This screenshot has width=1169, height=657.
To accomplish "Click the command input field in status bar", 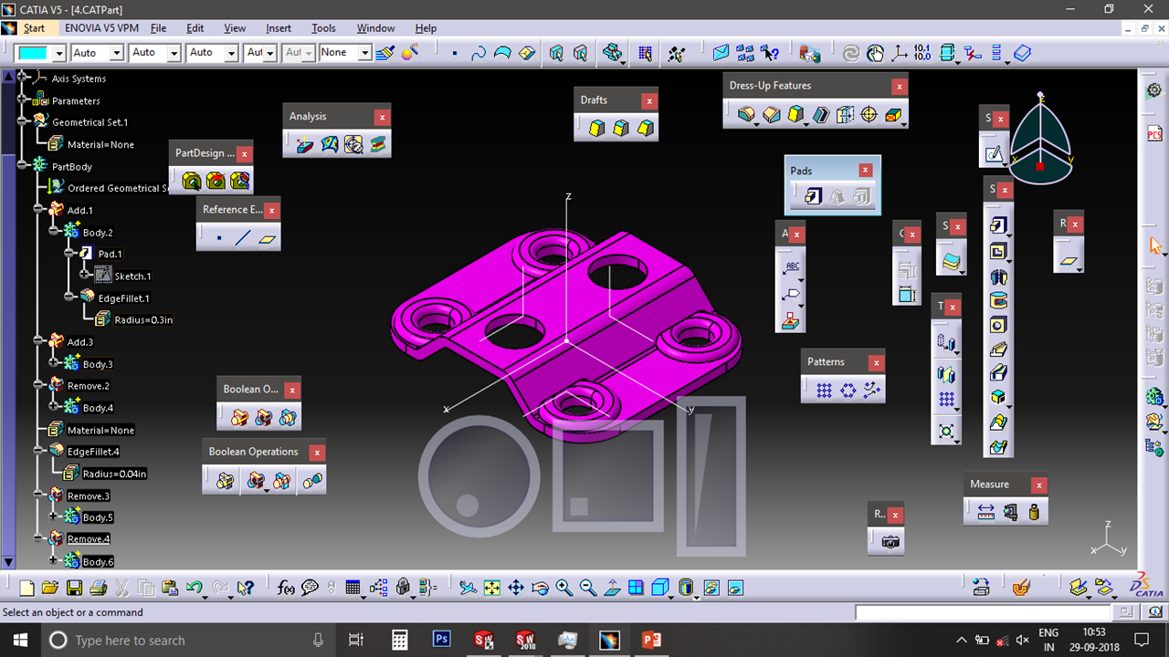I will pos(985,612).
